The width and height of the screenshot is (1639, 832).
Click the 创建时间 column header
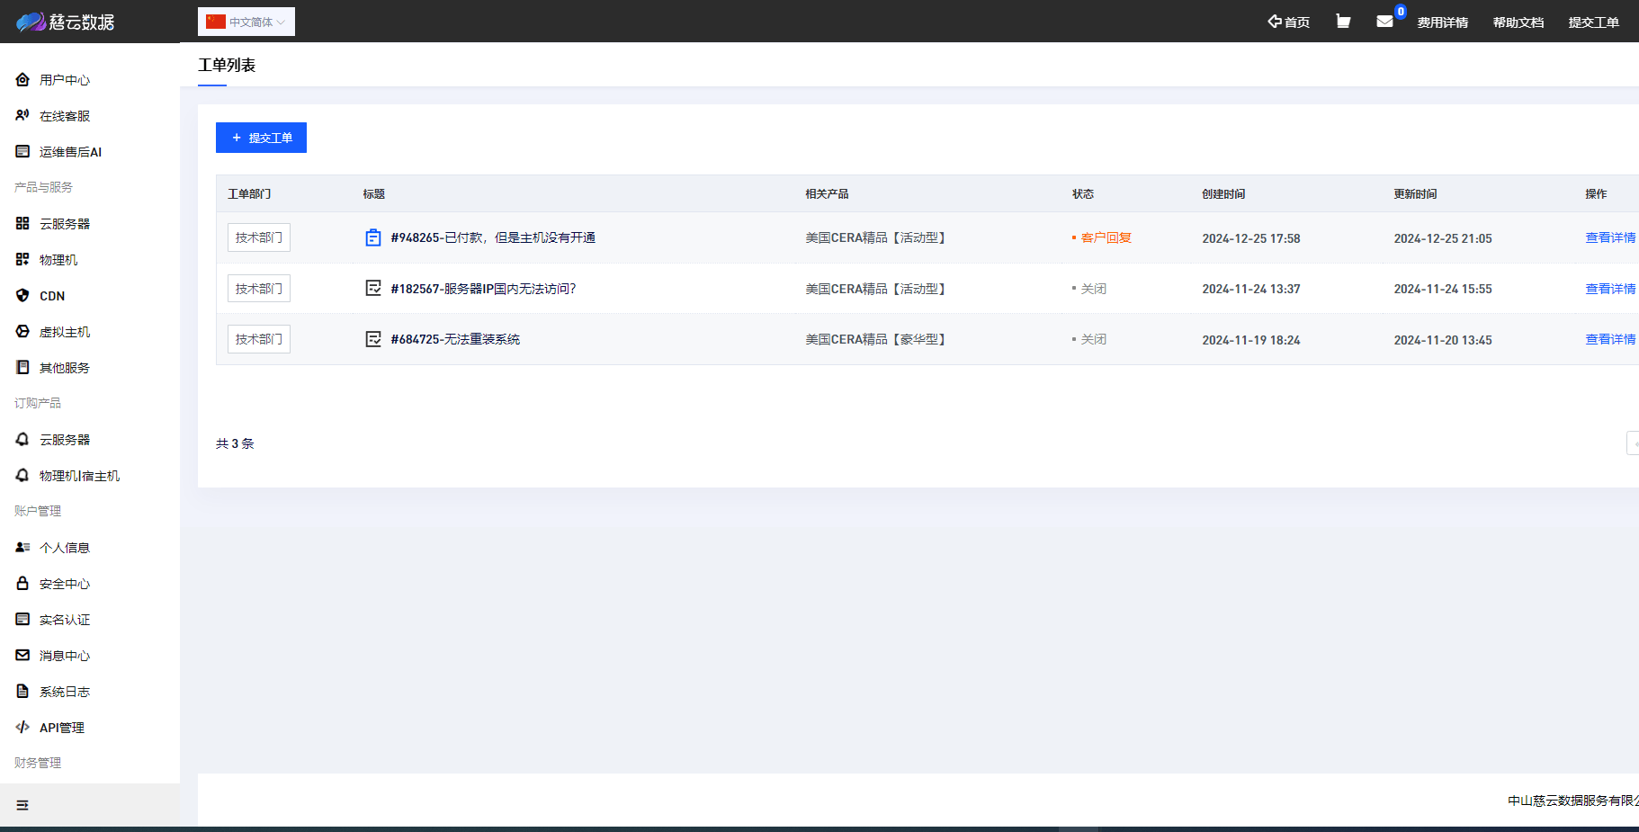1223,193
